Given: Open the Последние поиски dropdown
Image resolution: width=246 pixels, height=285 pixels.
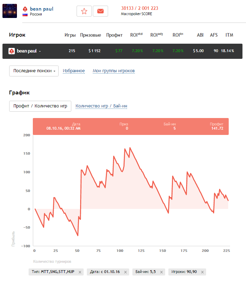Looking at the screenshot, I should click(34, 71).
